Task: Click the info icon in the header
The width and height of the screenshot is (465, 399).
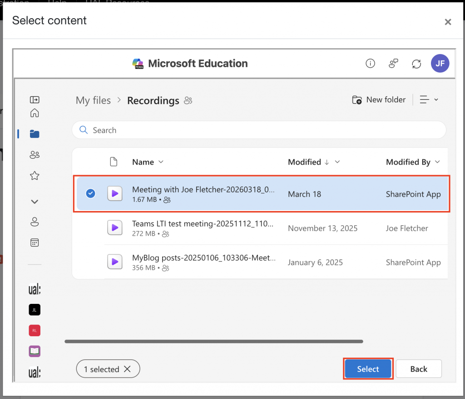Action: [x=370, y=64]
